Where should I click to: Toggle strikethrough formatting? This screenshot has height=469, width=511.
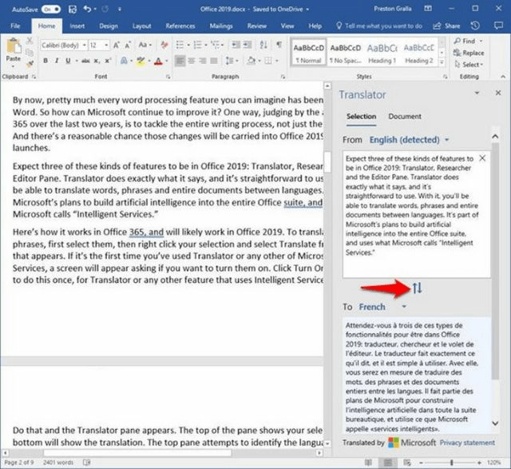[x=85, y=61]
